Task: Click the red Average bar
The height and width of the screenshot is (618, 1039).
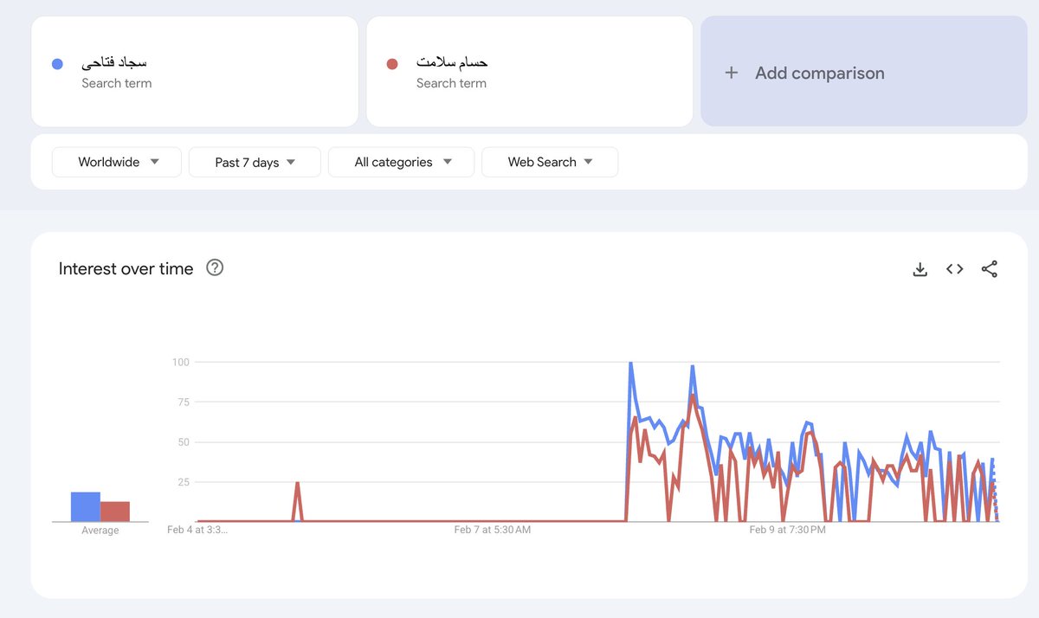Action: point(114,512)
